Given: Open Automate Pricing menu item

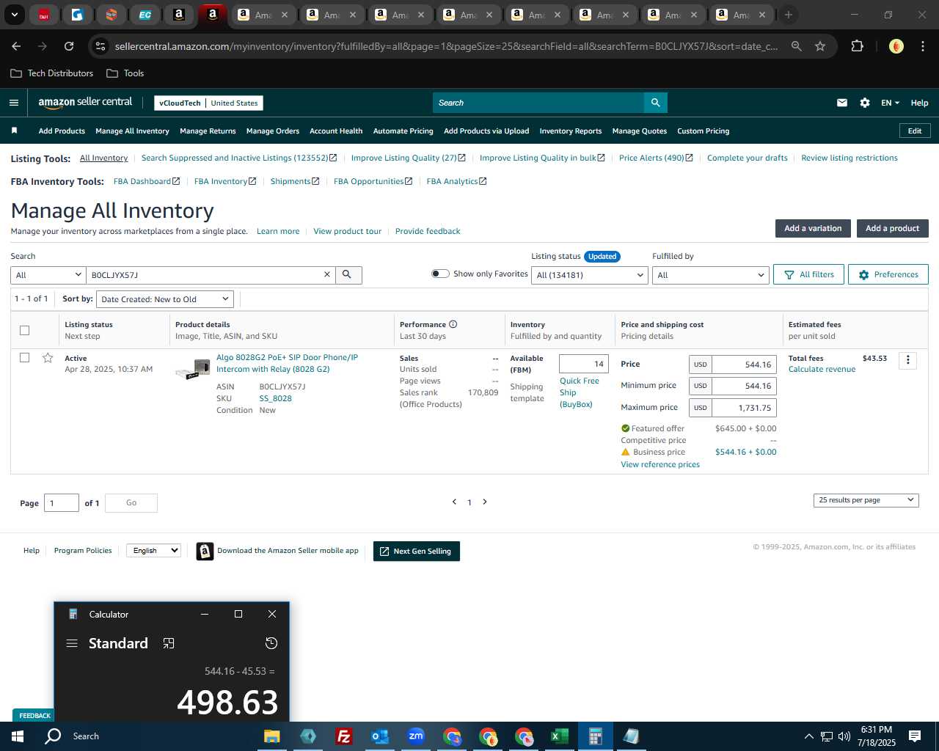Looking at the screenshot, I should 403,131.
